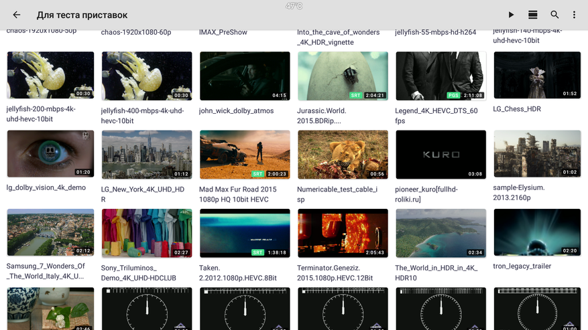This screenshot has height=330, width=588.
Task: Click 'lg_dolby_vision_4k_demo' file name text
Action: [x=46, y=187]
